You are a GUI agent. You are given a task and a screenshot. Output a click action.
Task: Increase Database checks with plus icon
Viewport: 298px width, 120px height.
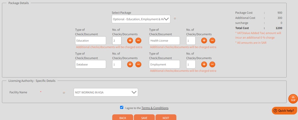130,65
